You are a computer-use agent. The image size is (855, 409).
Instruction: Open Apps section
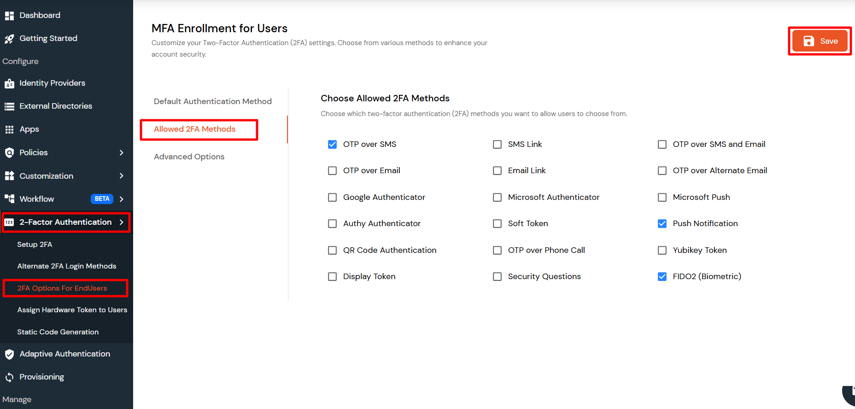click(29, 129)
